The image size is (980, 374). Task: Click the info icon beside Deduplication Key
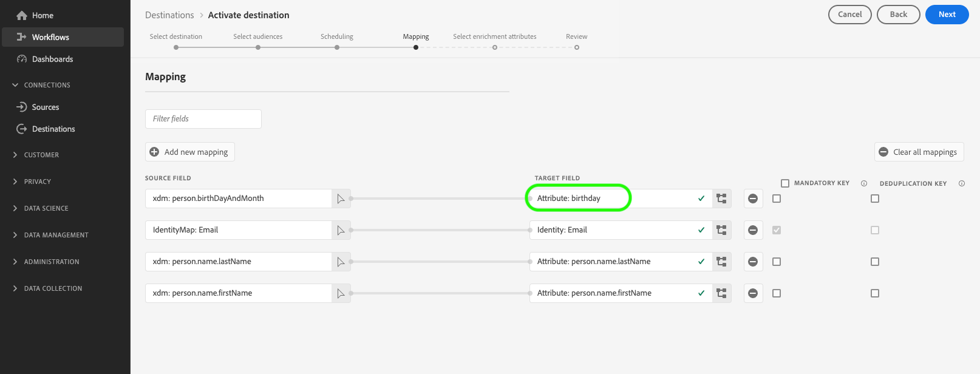[x=962, y=183]
